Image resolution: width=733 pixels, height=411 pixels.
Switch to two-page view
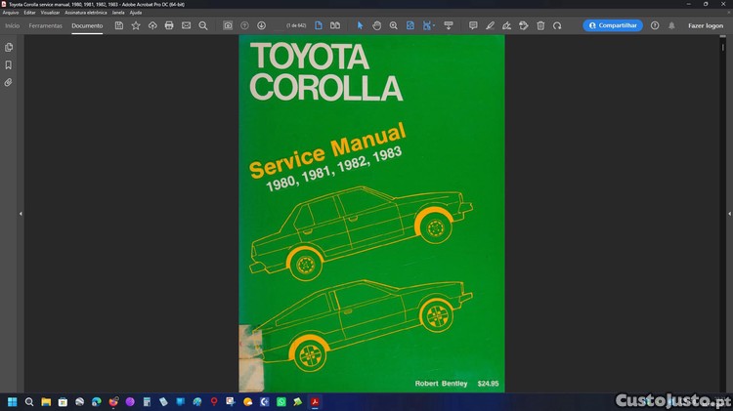(x=335, y=25)
